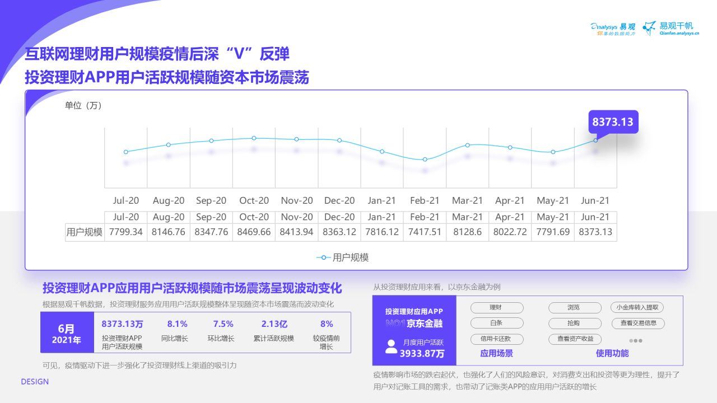Click the 8373.13万 statistic

[x=122, y=324]
